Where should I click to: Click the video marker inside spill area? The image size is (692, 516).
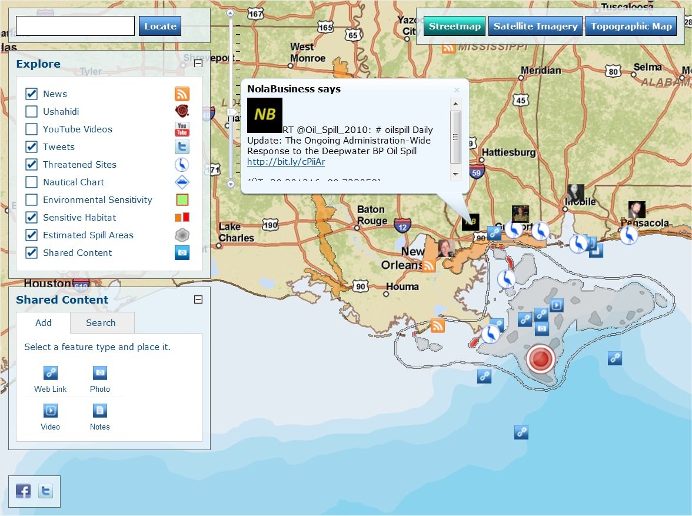pyautogui.click(x=557, y=305)
